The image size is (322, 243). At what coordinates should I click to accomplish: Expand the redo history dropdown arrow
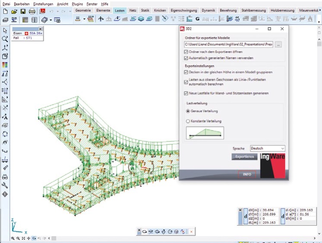(x=70, y=11)
